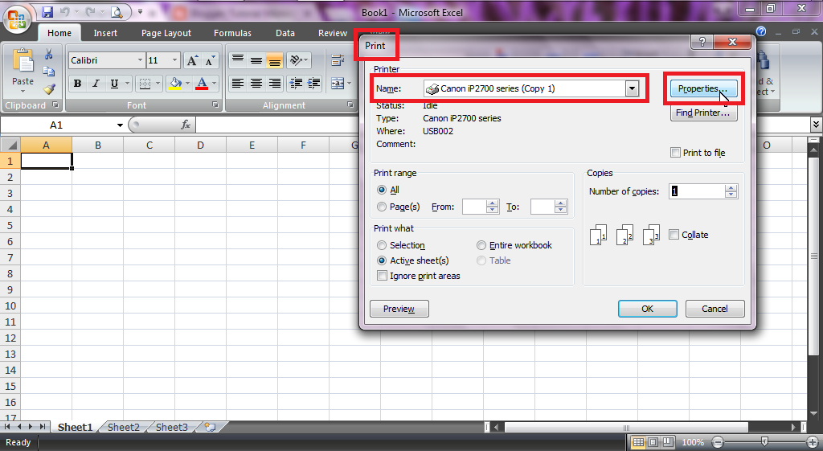Image resolution: width=823 pixels, height=451 pixels.
Task: Toggle Underline formatting
Action: [x=114, y=84]
